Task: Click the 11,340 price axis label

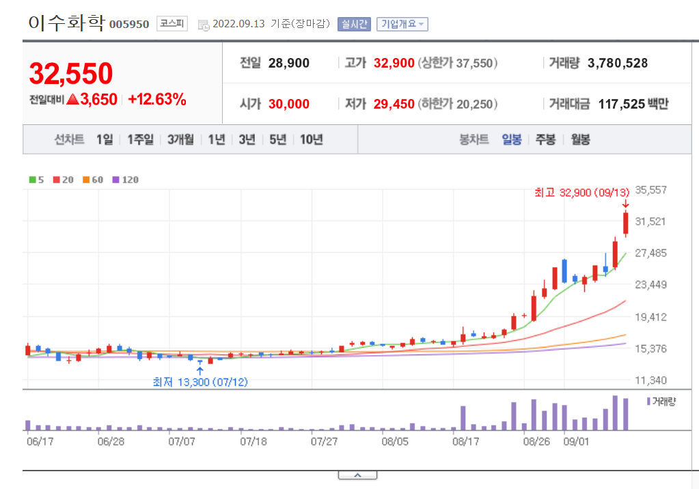Action: pyautogui.click(x=651, y=380)
